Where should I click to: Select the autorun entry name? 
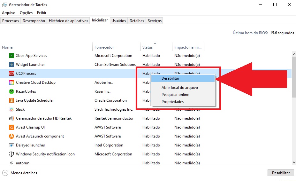[x=23, y=163]
